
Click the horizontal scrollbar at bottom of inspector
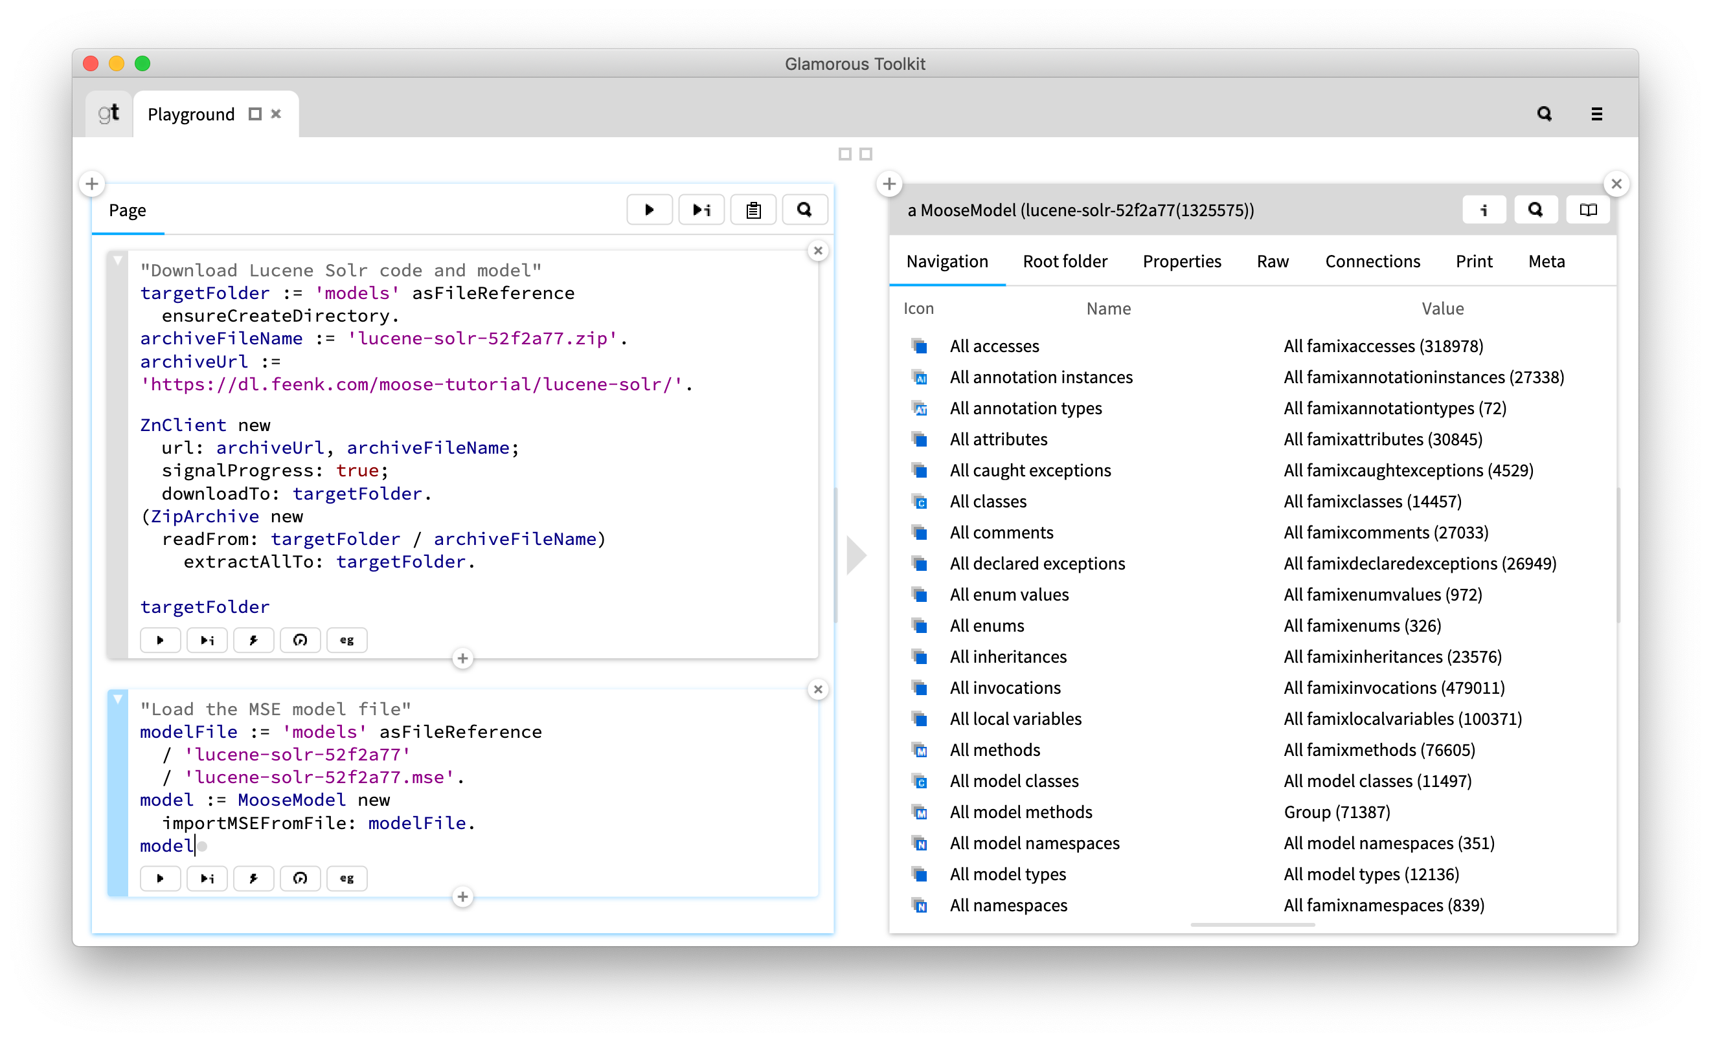tap(1252, 925)
